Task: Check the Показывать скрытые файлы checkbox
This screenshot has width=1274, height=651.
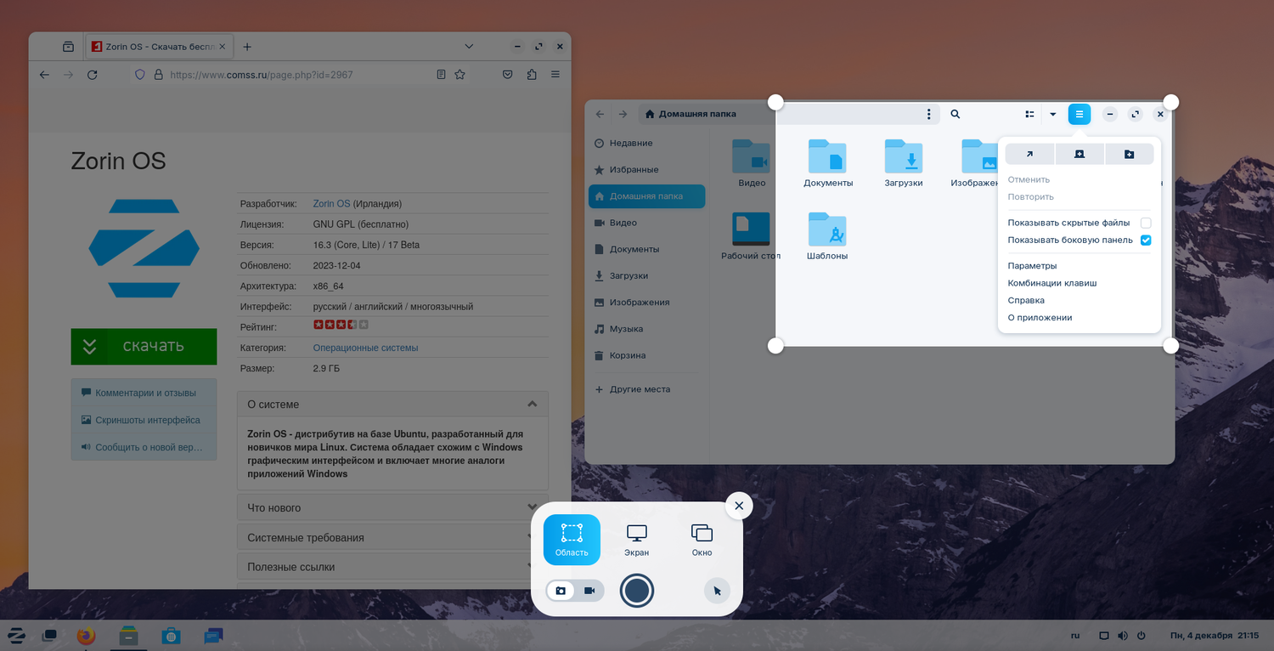Action: (x=1146, y=223)
